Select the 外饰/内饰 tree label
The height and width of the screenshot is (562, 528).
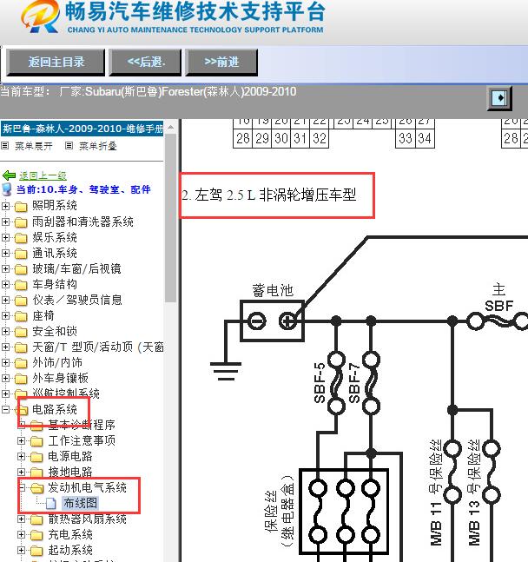click(x=57, y=362)
